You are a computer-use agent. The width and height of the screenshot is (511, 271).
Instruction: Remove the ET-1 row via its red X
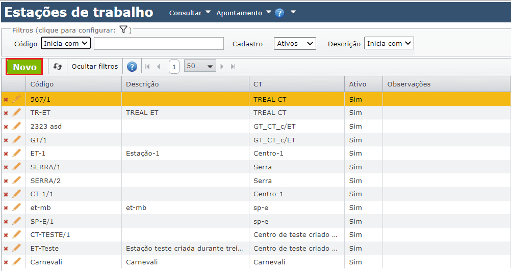(x=6, y=153)
